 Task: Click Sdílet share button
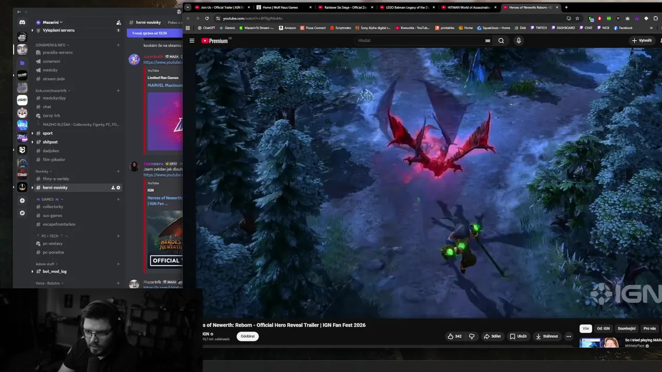click(492, 336)
